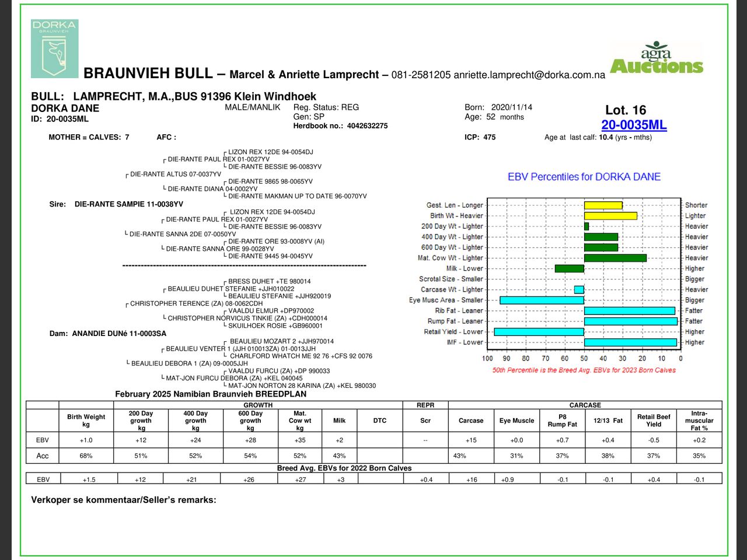Click BEAULIEU DEBORA 1 (ZA) 09-0005JJH entry
The image size is (747, 560).
pos(189,363)
